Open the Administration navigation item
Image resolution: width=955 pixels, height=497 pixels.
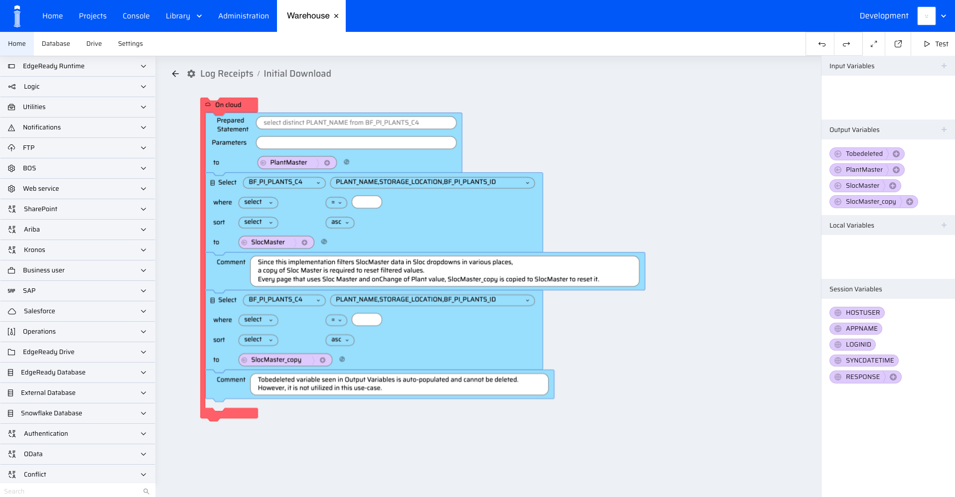244,16
